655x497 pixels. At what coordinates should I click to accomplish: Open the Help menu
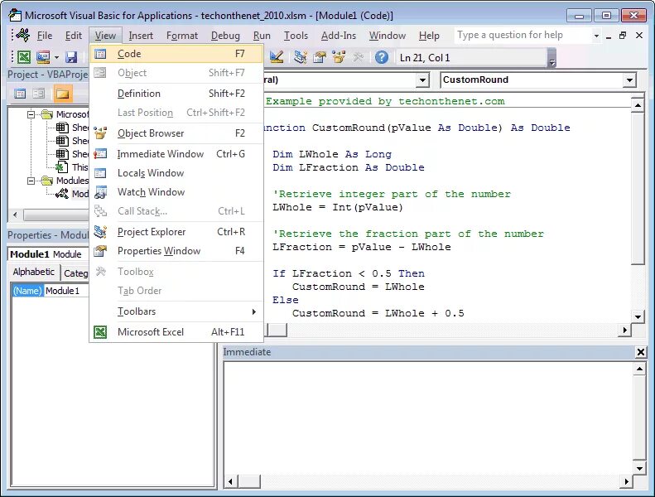tap(429, 36)
